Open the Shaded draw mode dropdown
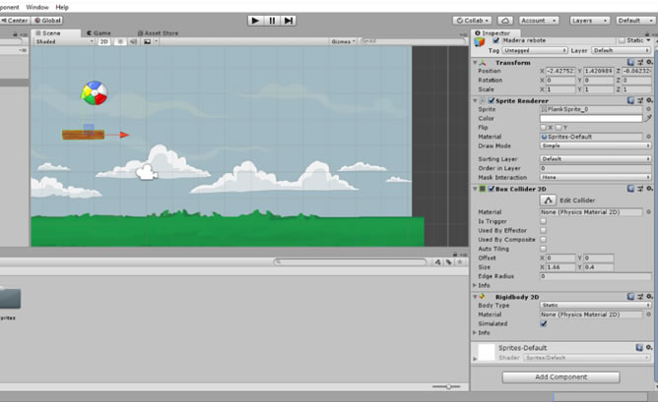Viewport: 658px width, 402px height. coord(64,41)
